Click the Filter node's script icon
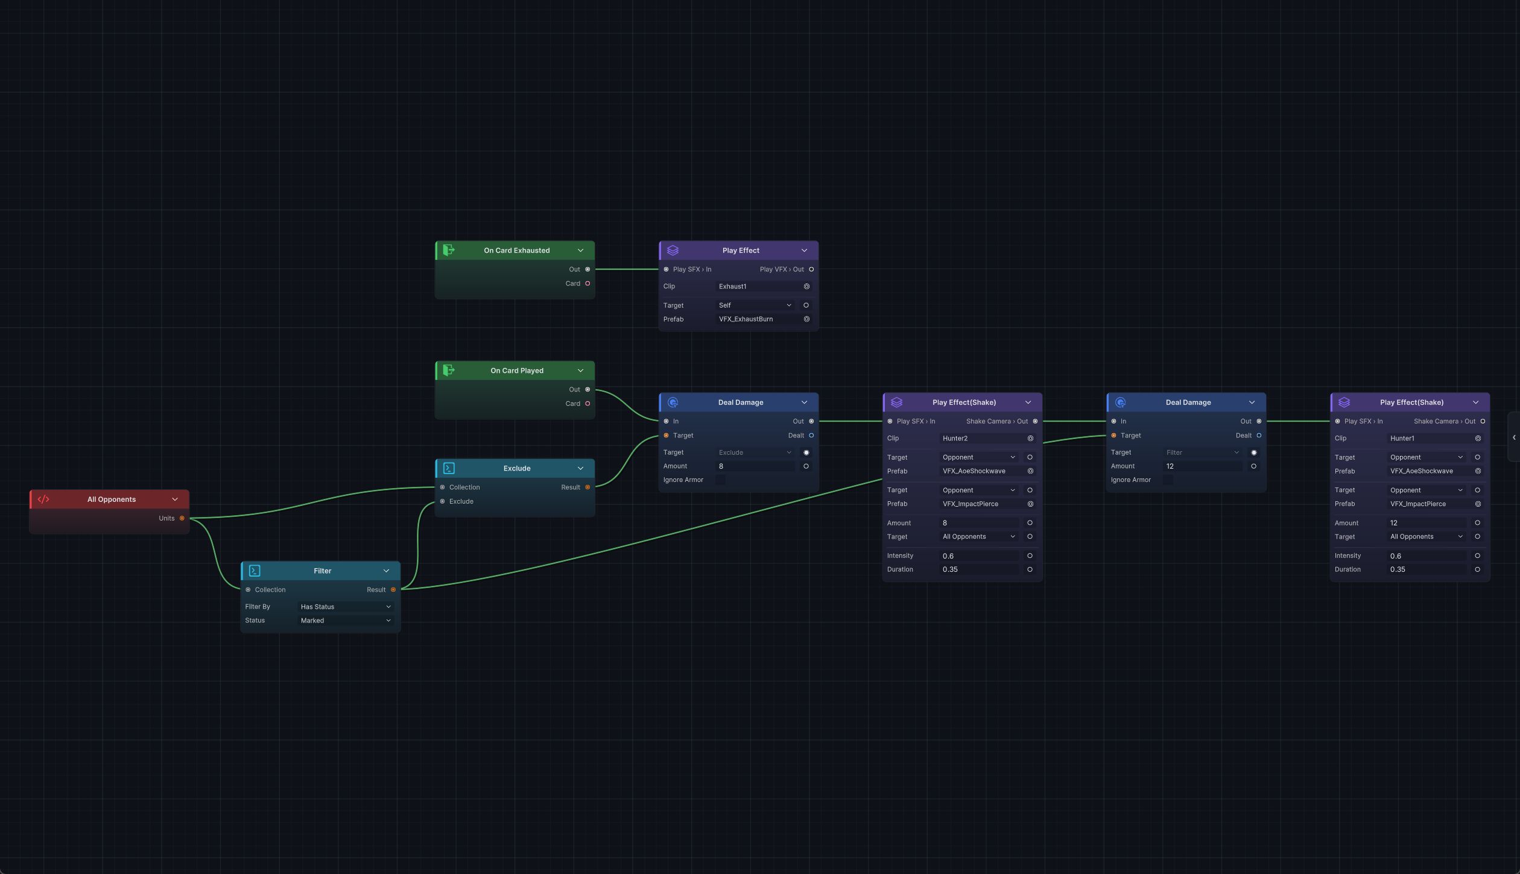The image size is (1520, 874). (255, 571)
